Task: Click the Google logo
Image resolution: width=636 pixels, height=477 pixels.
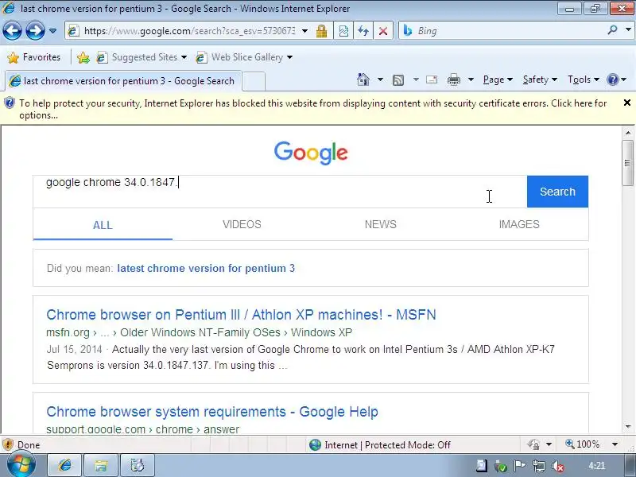Action: (311, 153)
